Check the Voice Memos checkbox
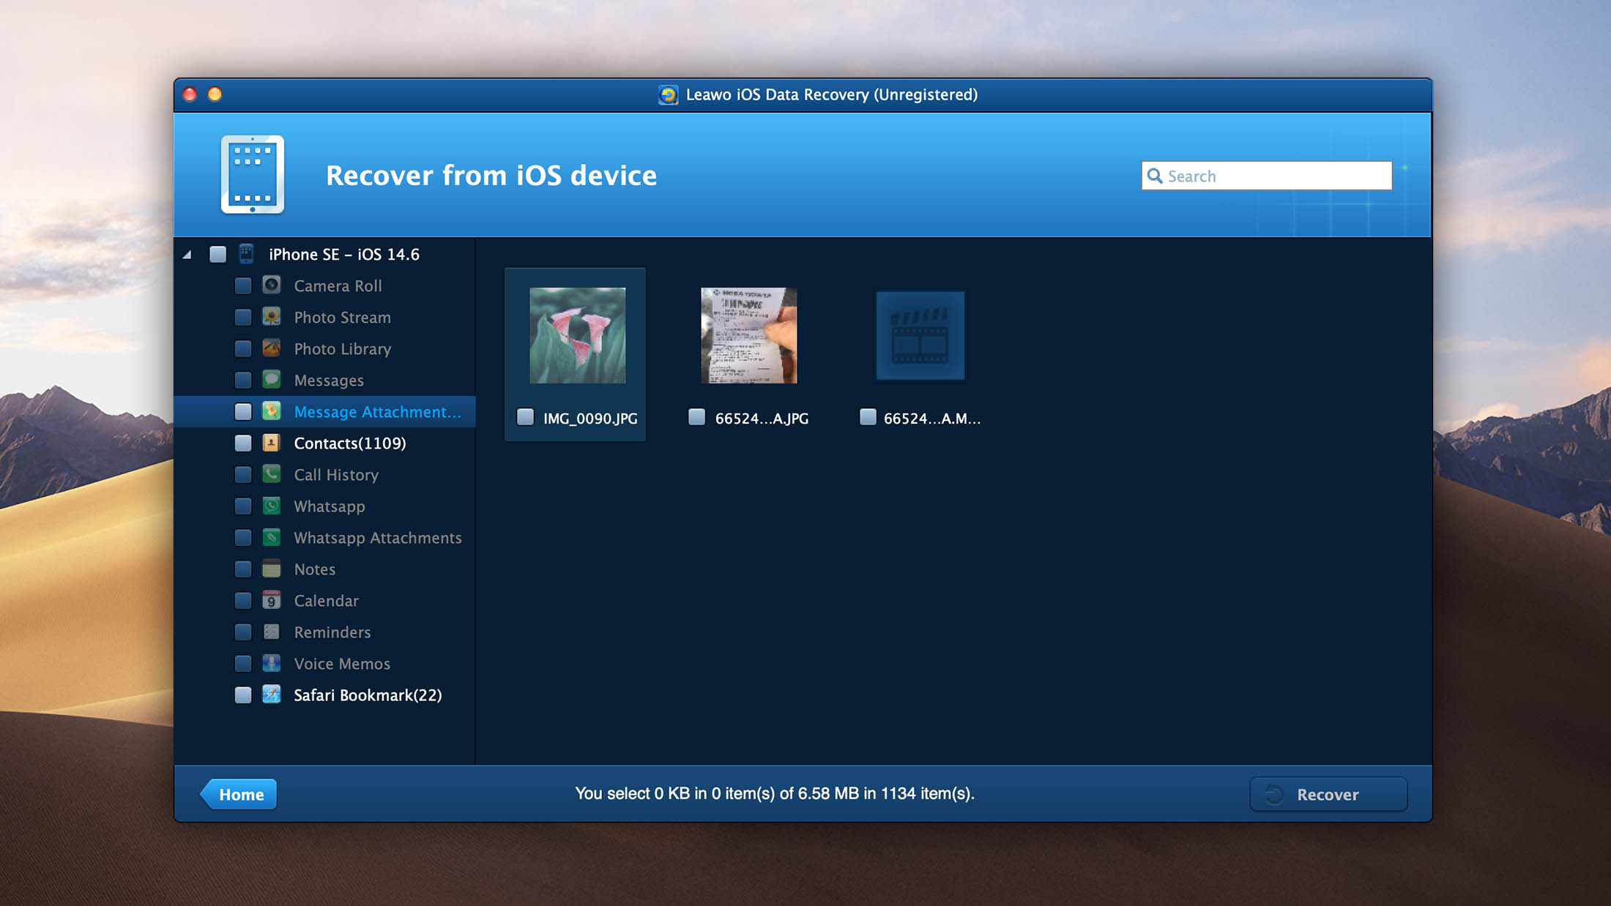The image size is (1611, 906). (243, 663)
